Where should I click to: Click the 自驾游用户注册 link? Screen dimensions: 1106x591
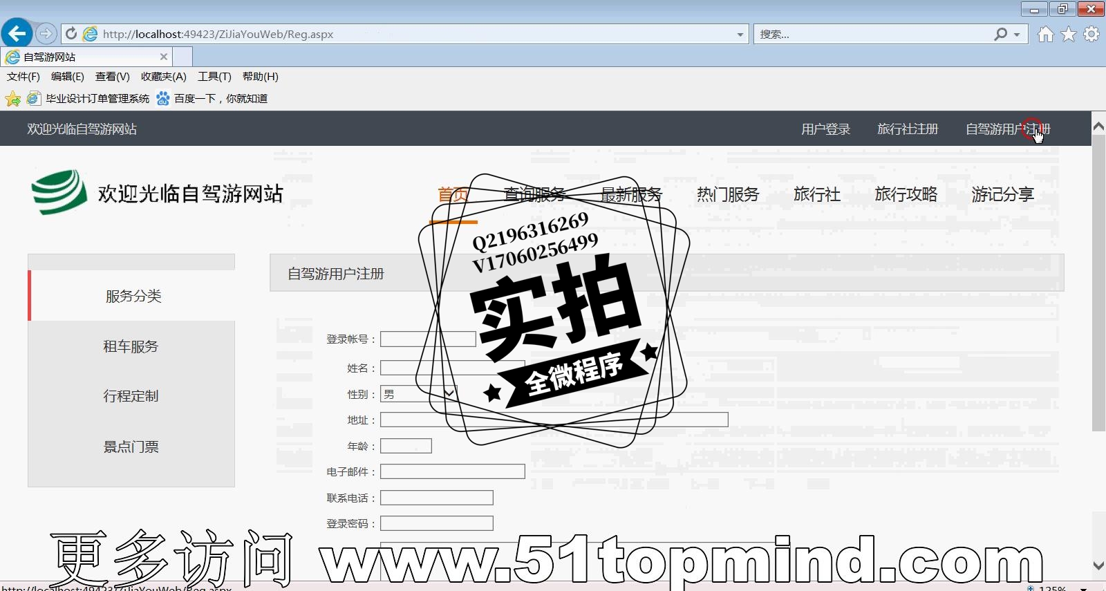point(1008,129)
